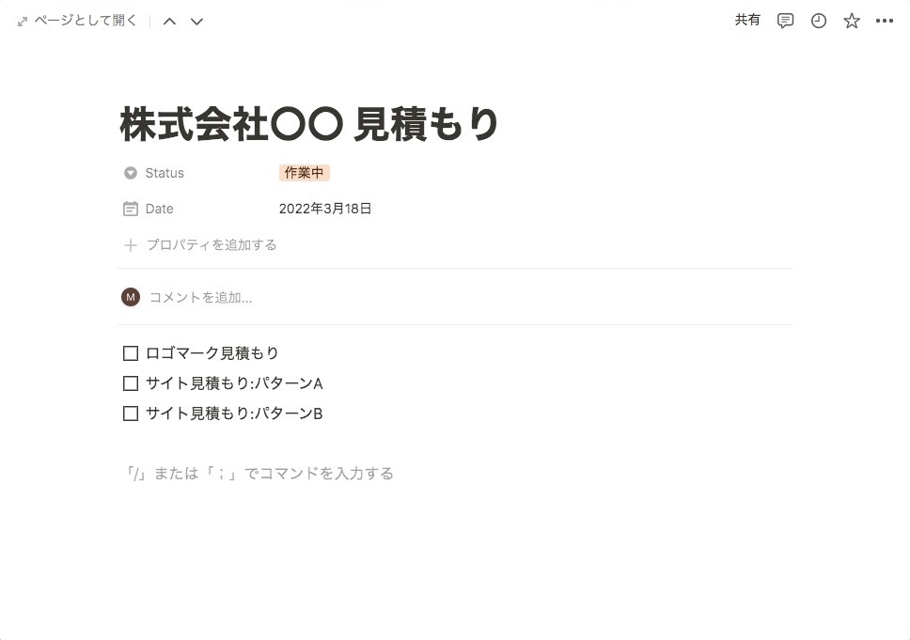The width and height of the screenshot is (910, 640).
Task: Focus the コメントを追加 comment field
Action: 201,297
